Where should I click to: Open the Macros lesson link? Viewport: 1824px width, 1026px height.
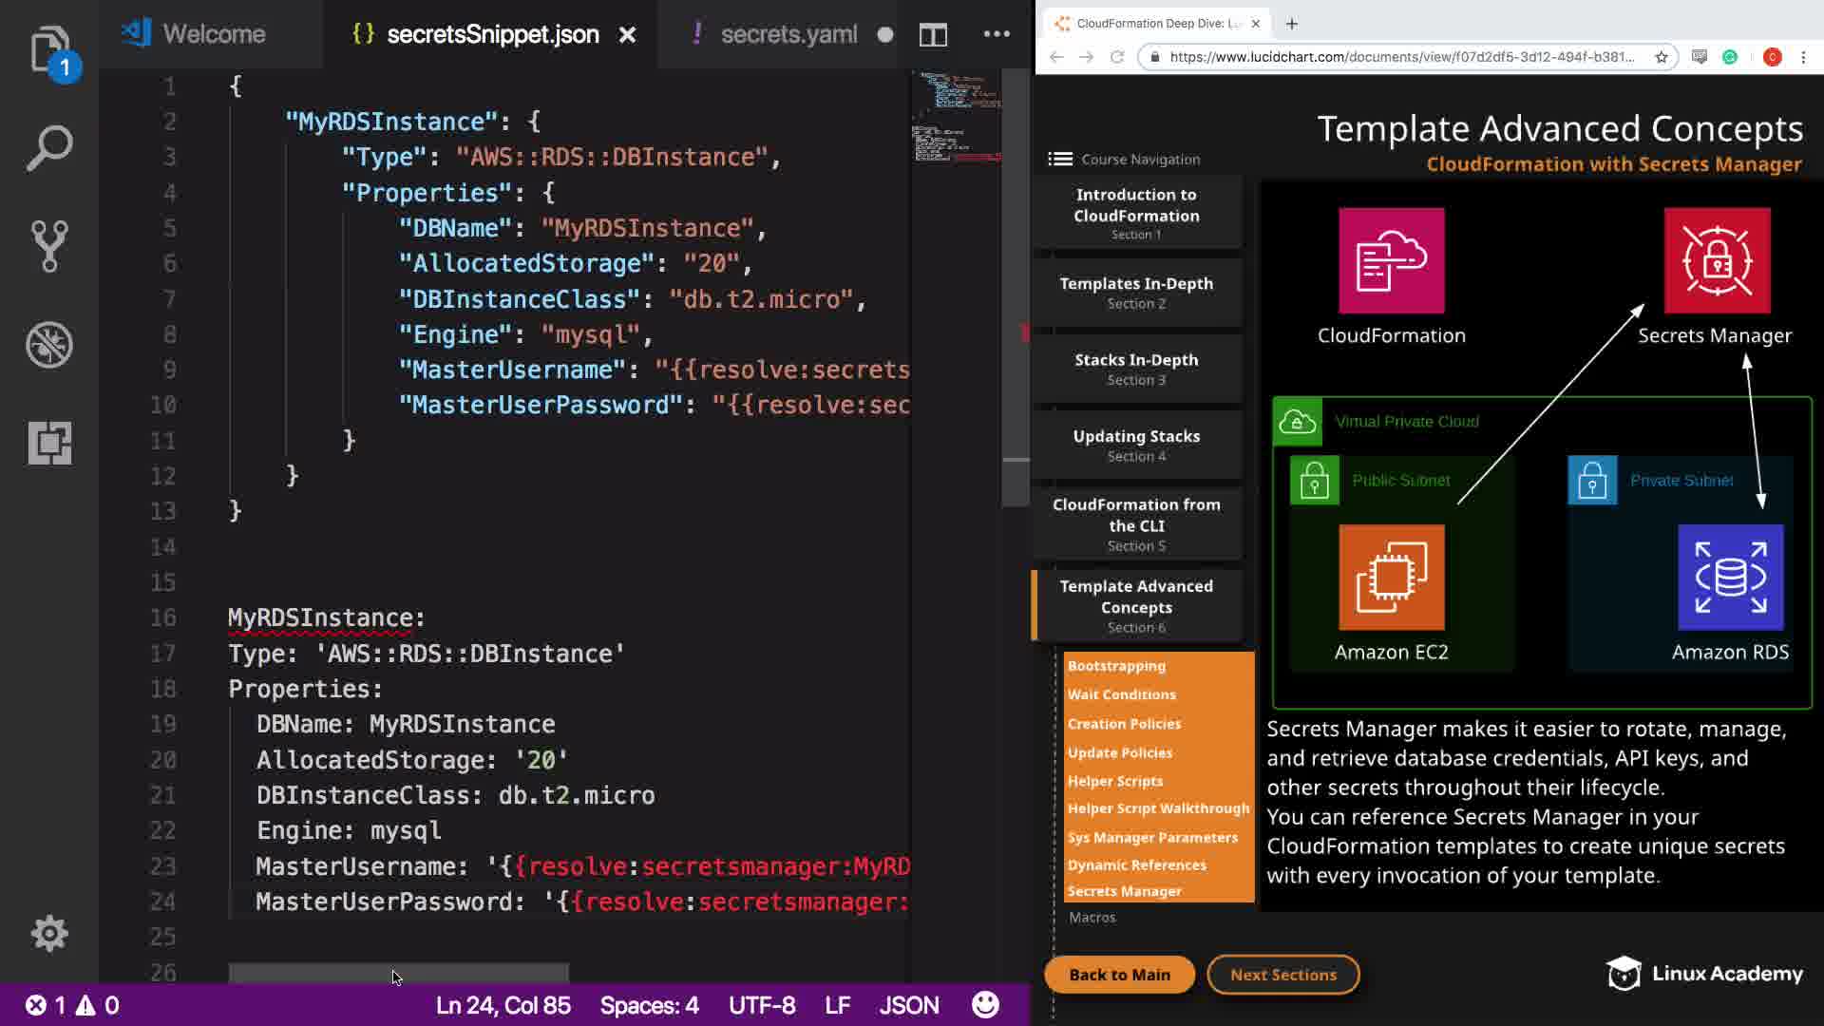[1092, 918]
